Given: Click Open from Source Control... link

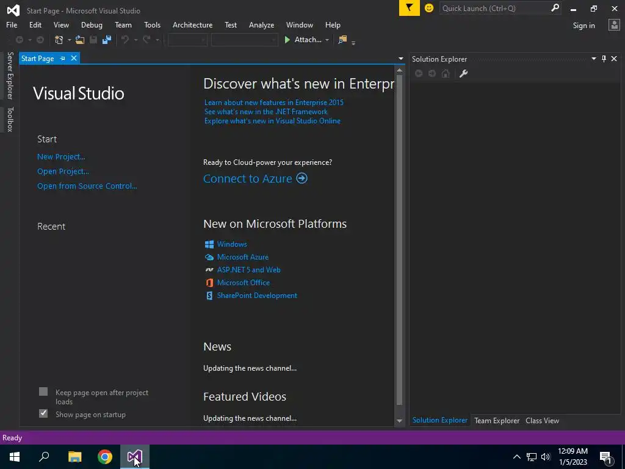Looking at the screenshot, I should (87, 186).
